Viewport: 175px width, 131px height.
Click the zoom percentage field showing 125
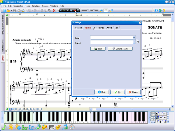pyautogui.click(x=106, y=10)
